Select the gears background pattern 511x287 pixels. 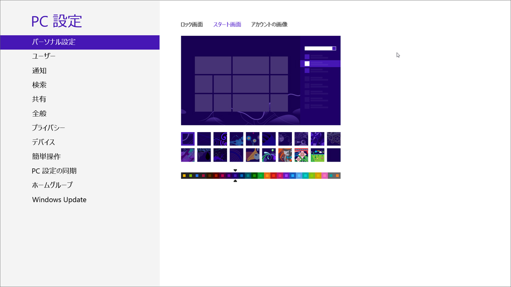coord(334,139)
